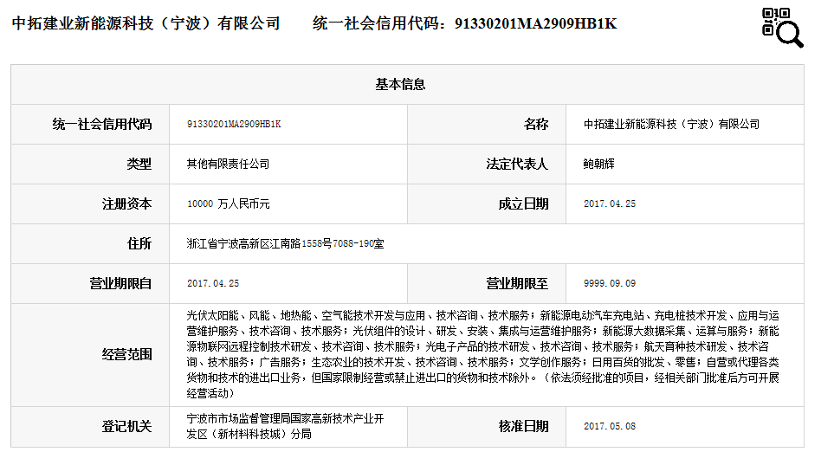834x452 pixels.
Task: Select the company name header text
Action: (x=145, y=23)
